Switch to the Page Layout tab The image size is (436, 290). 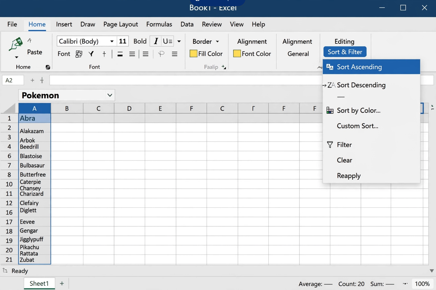tap(121, 24)
